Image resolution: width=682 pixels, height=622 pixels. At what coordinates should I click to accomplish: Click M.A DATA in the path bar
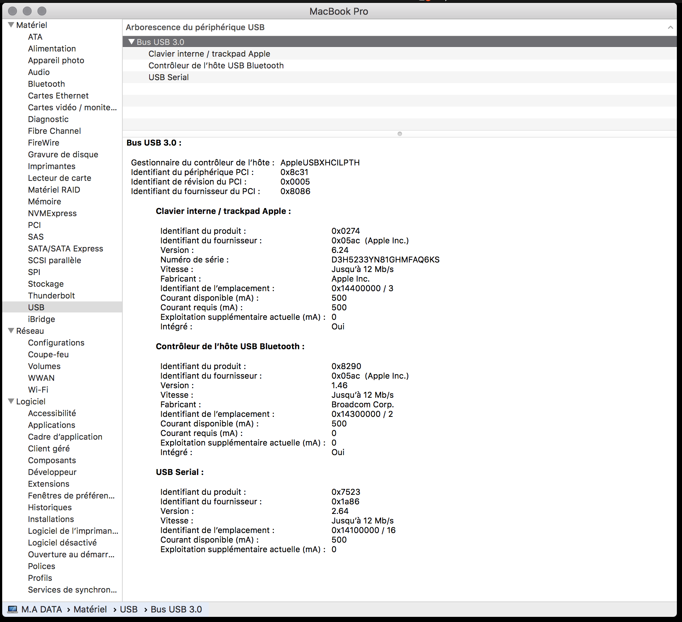point(42,609)
